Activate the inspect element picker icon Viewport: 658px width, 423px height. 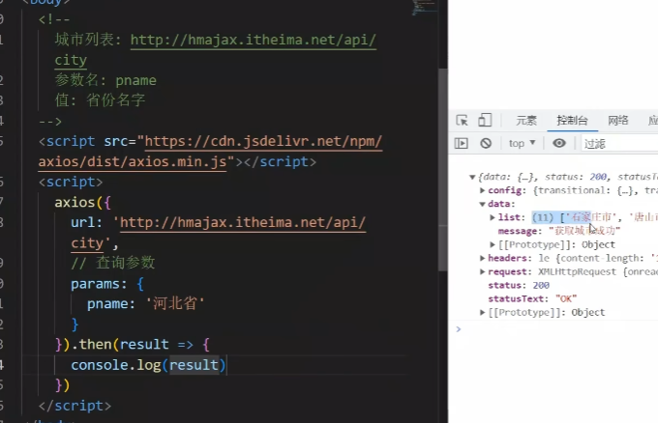pos(462,121)
